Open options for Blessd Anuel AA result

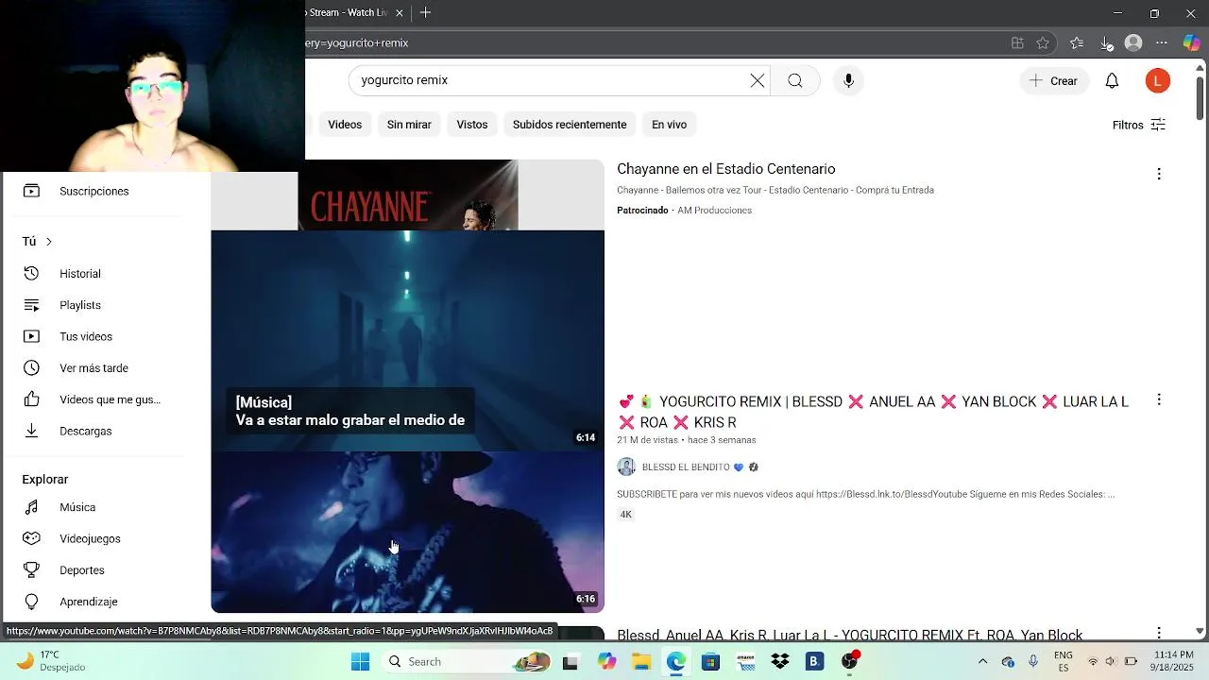tap(1159, 634)
